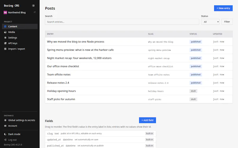Open 'Our office move checklist' entry

click(63, 66)
